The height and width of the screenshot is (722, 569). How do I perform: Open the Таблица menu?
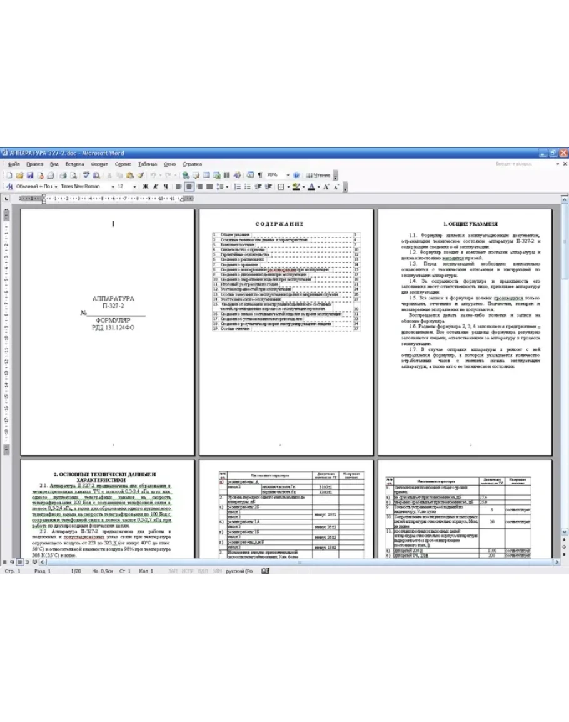(148, 164)
